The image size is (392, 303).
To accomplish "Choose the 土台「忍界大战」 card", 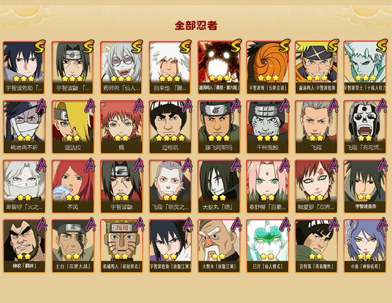I will click(73, 246).
